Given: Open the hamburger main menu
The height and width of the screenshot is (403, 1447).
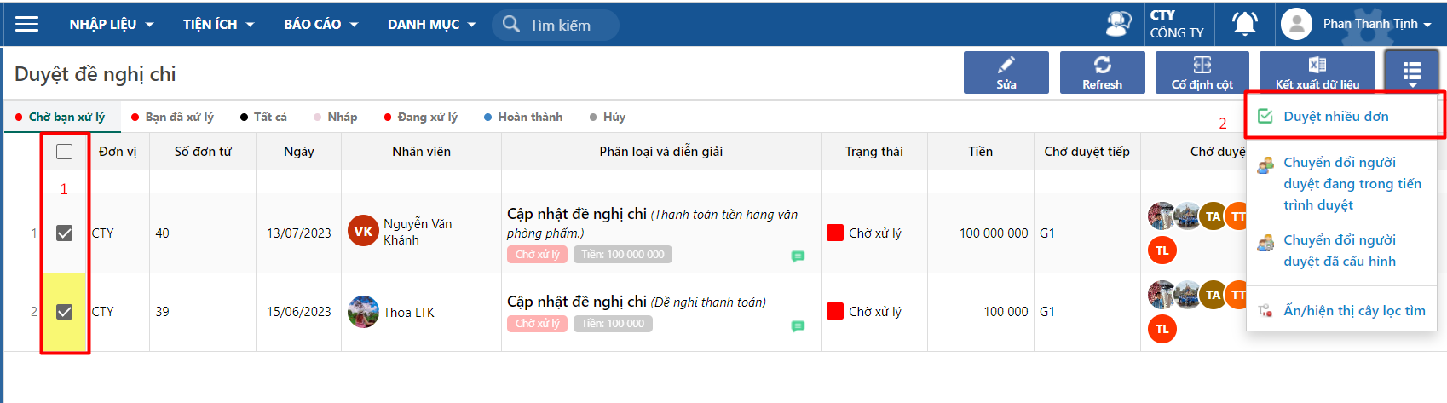Looking at the screenshot, I should point(27,24).
